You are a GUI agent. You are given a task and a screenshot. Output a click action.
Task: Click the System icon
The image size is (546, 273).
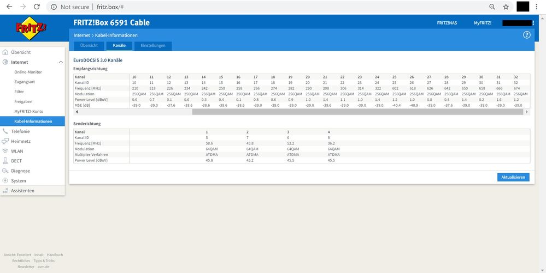pos(5,180)
